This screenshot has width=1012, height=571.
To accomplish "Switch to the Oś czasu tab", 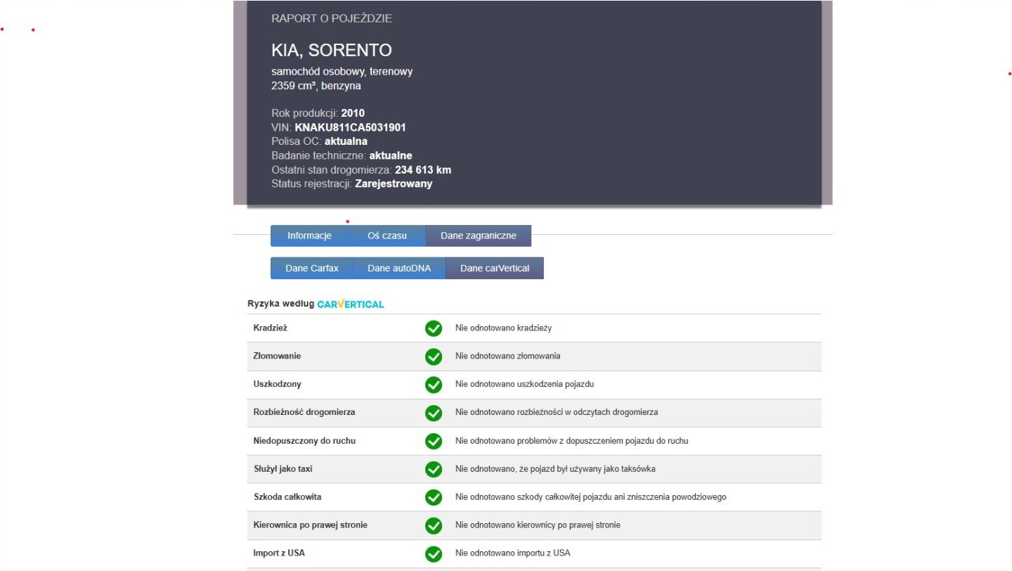I will point(387,236).
